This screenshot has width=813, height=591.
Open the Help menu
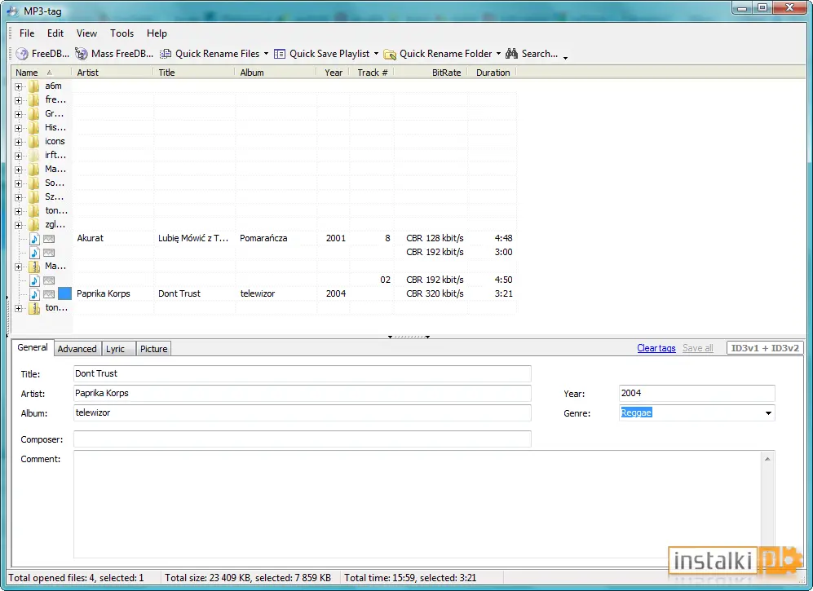157,33
